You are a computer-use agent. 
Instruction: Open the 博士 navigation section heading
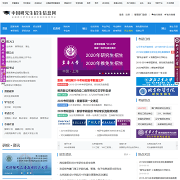(x=163, y=28)
